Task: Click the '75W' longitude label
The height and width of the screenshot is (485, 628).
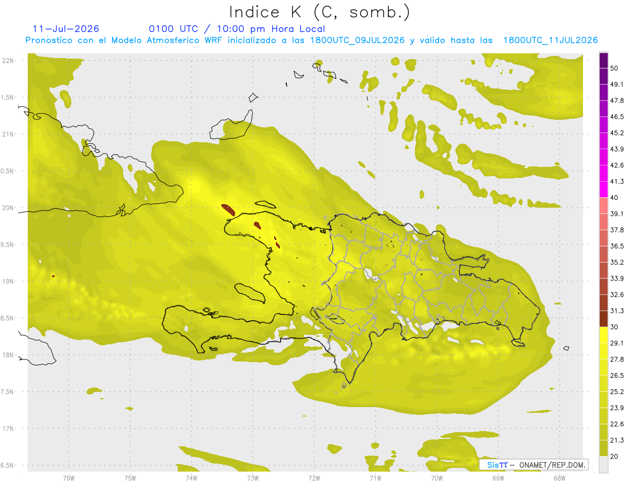Action: point(130,478)
